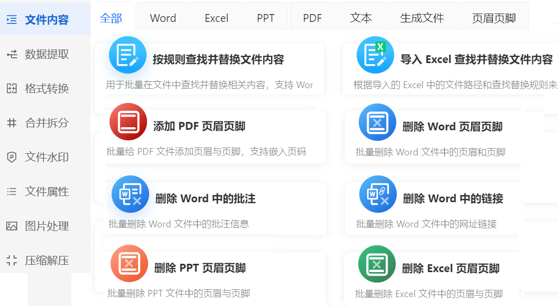The height and width of the screenshot is (306, 560).
Task: Switch to the Word tab
Action: coord(163,17)
